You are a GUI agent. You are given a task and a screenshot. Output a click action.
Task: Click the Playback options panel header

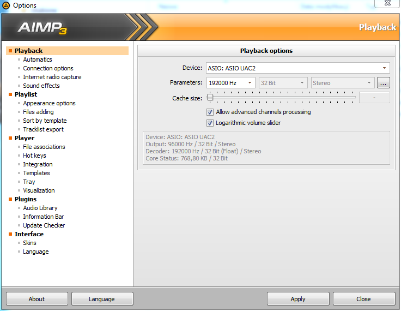pos(266,51)
